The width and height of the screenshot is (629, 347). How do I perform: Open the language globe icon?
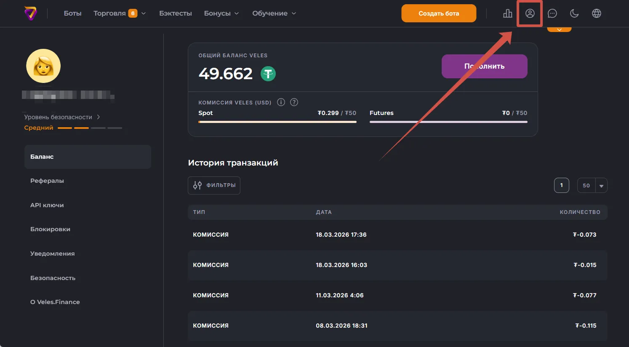coord(597,13)
